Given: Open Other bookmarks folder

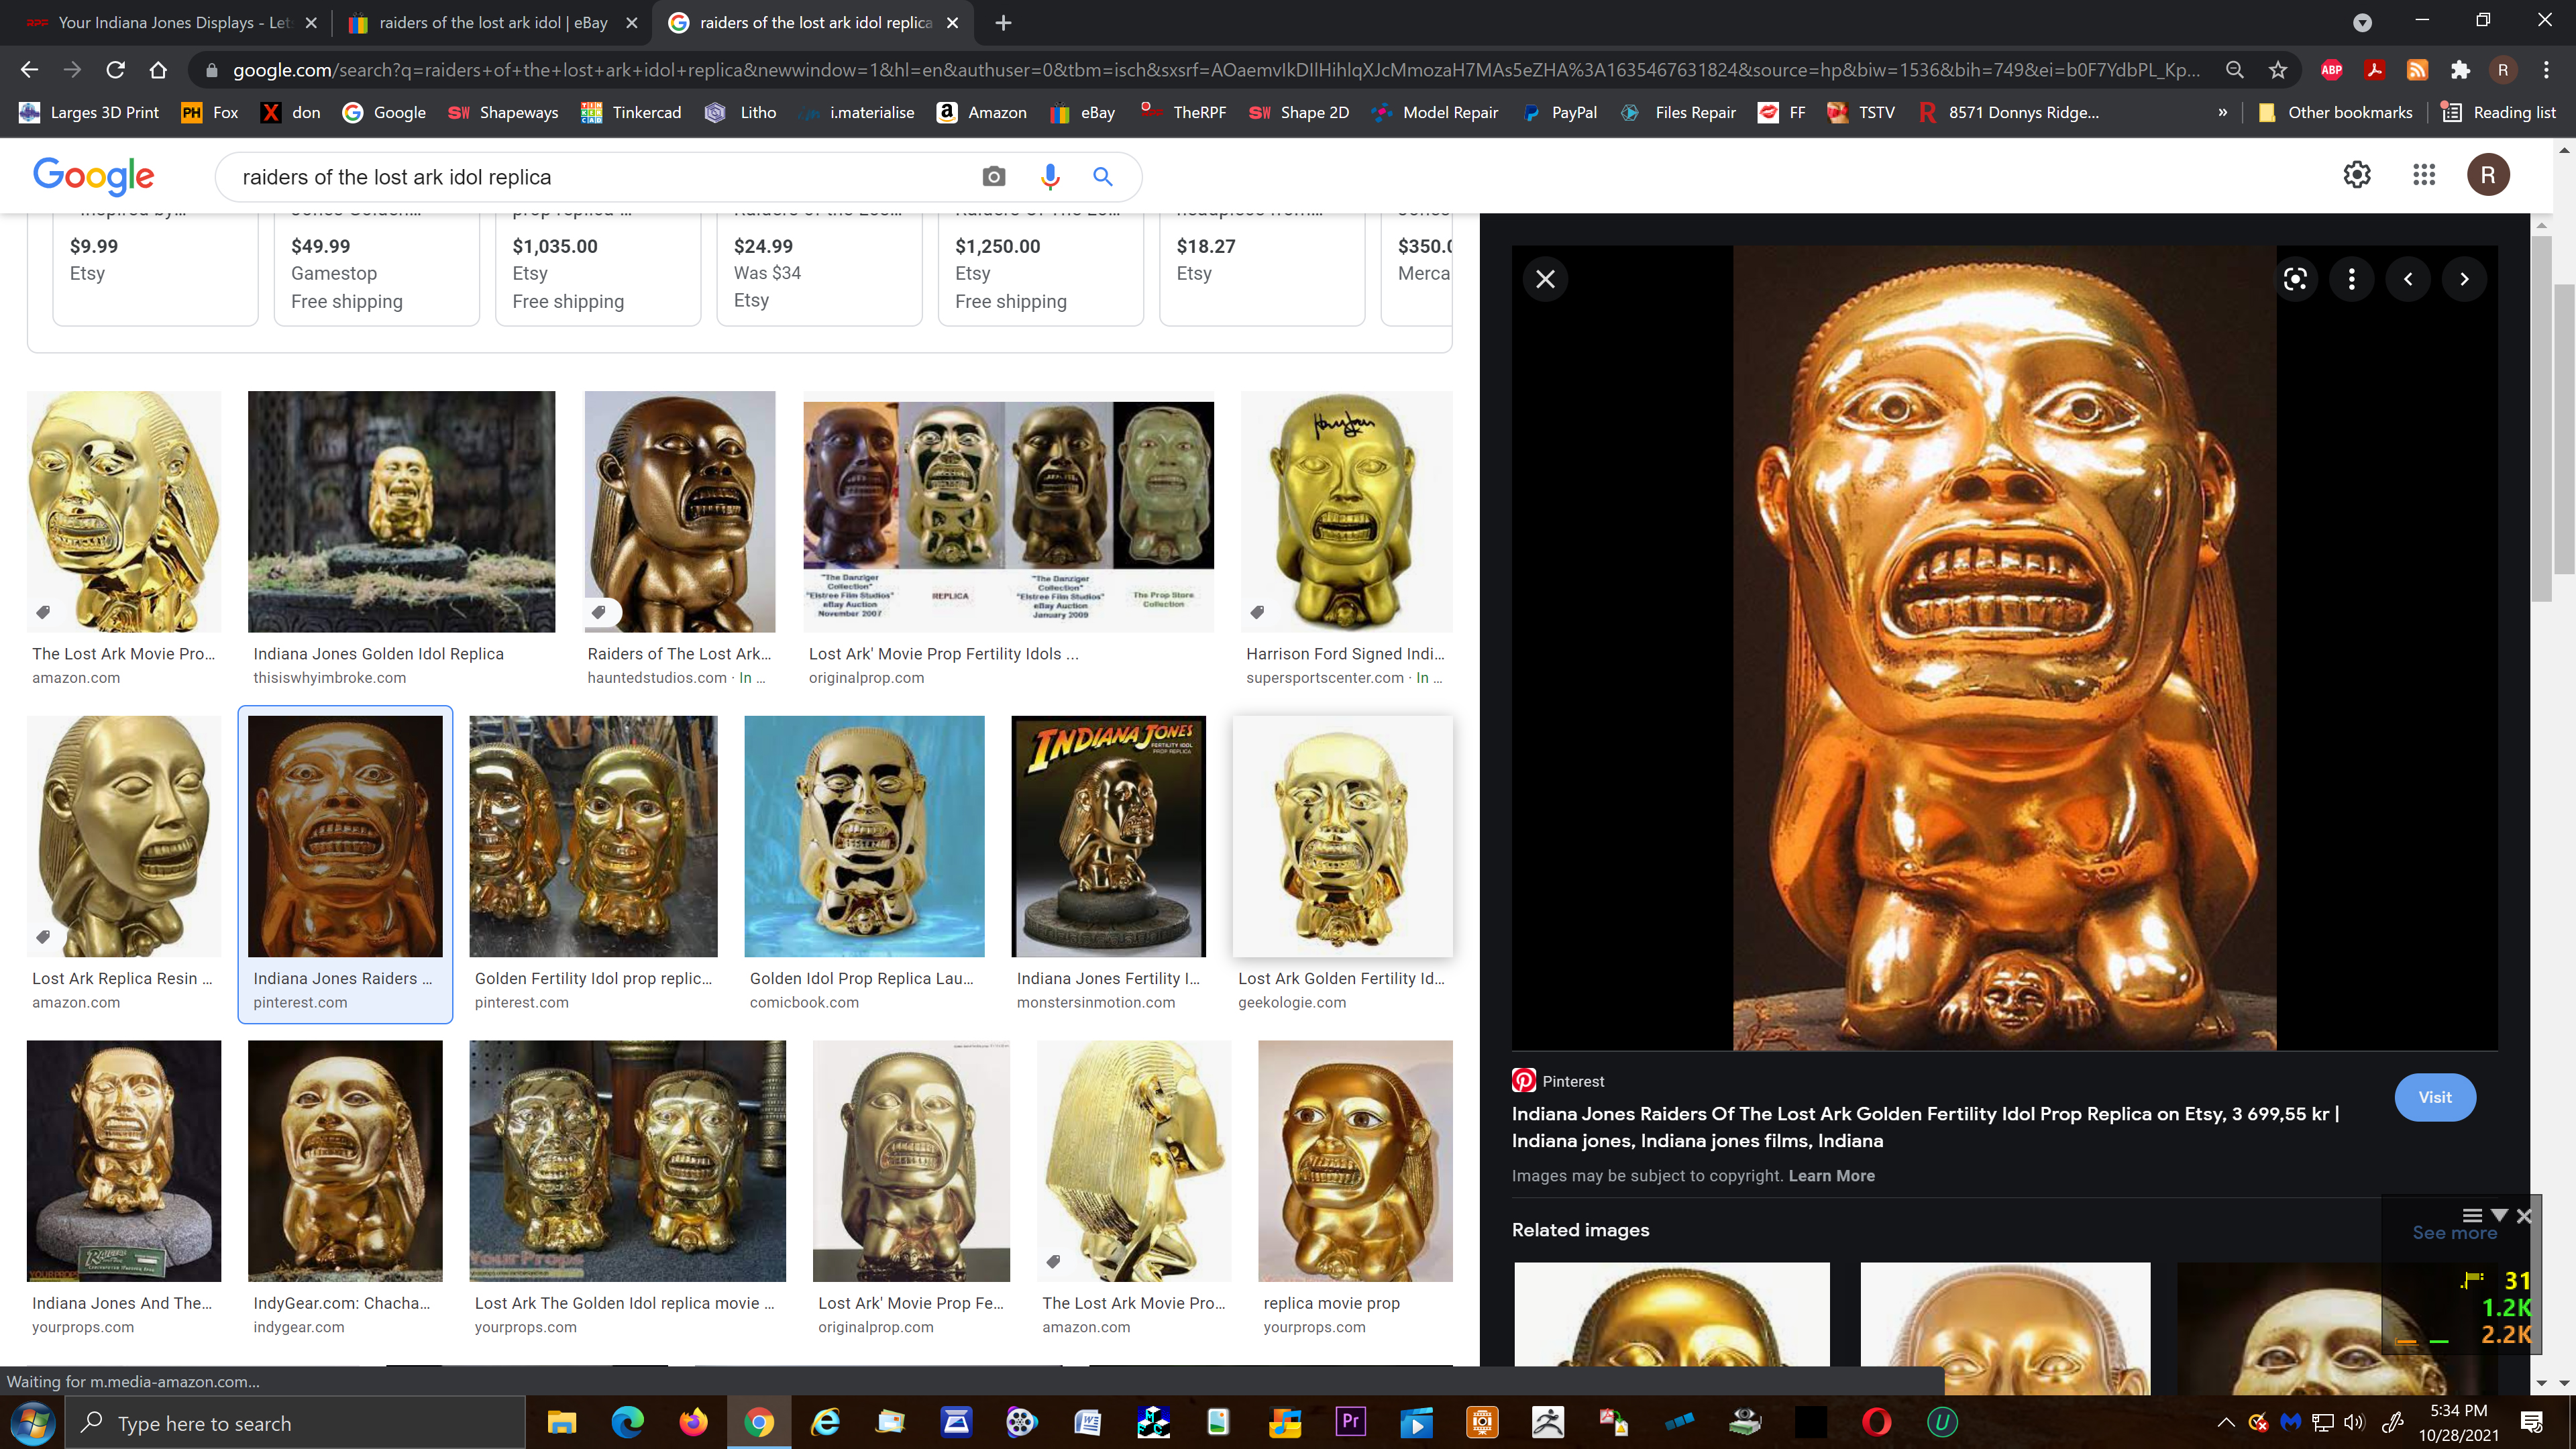Looking at the screenshot, I should click(x=2335, y=113).
